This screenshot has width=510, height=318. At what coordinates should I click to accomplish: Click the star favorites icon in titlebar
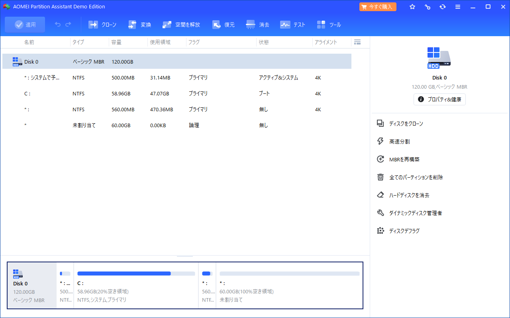coord(412,6)
